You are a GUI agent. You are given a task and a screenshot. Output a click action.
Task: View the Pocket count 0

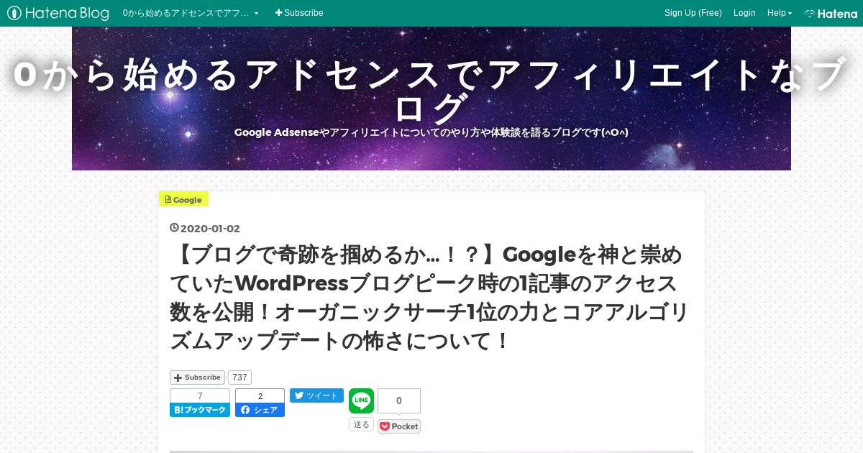click(399, 401)
